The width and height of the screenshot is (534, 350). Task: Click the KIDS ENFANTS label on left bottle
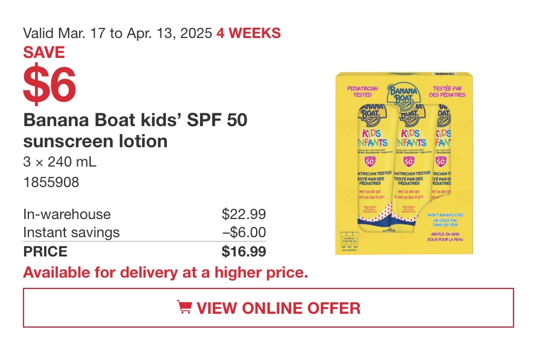pos(372,138)
